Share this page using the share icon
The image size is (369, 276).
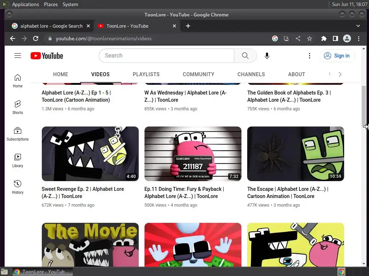[x=298, y=38]
